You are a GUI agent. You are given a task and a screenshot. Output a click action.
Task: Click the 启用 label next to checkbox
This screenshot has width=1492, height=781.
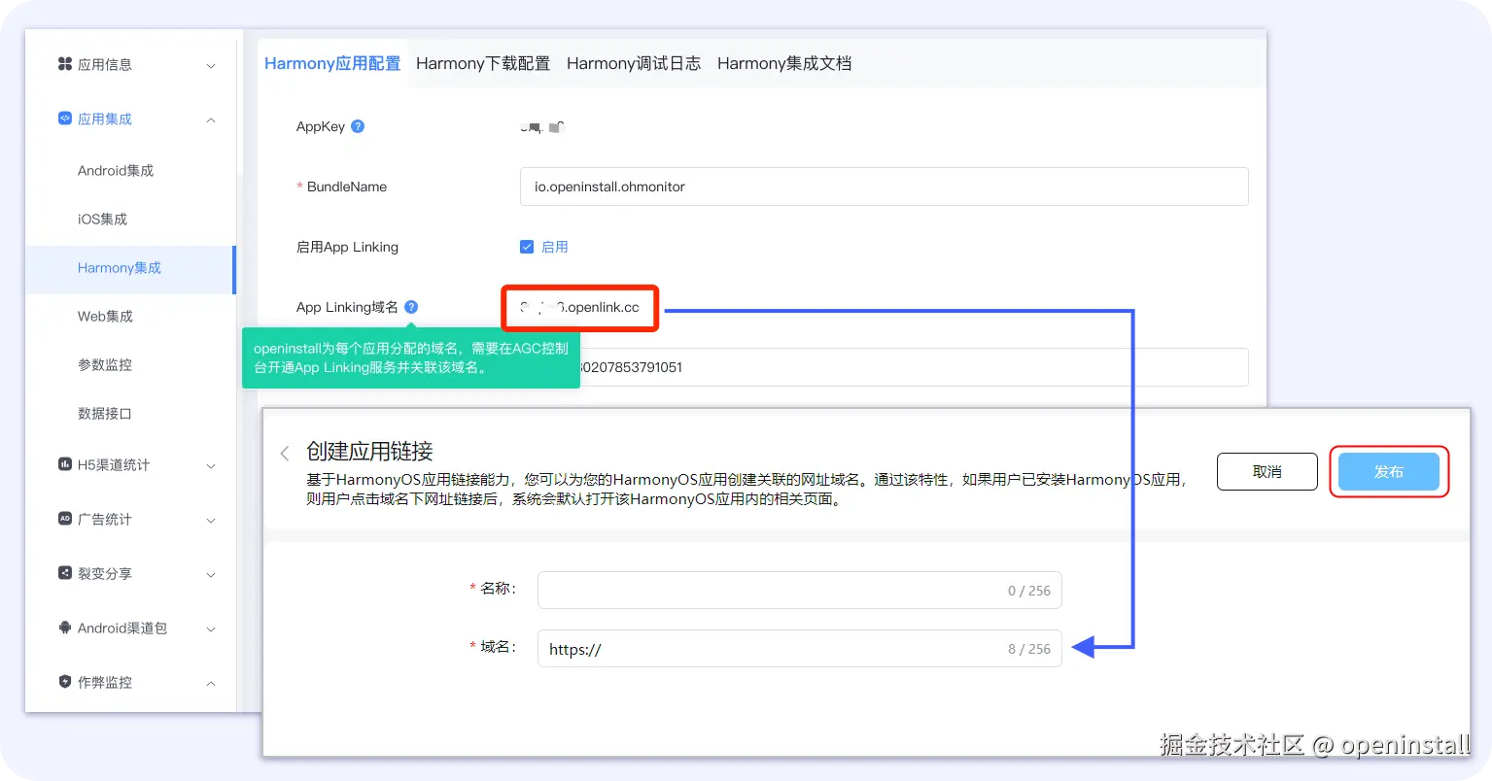(x=555, y=247)
